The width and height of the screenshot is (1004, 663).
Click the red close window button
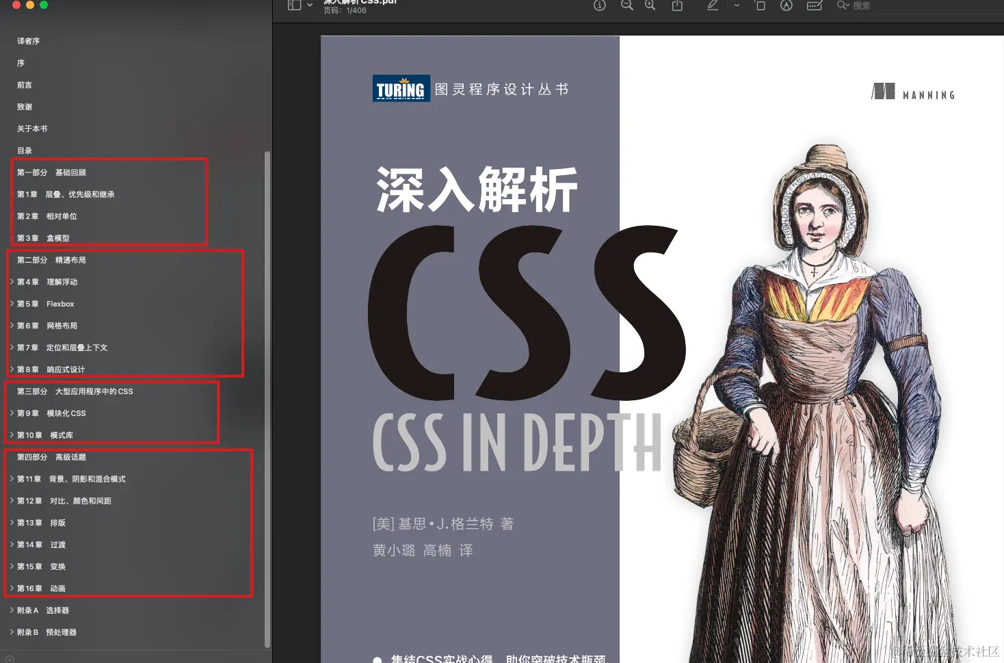[16, 4]
